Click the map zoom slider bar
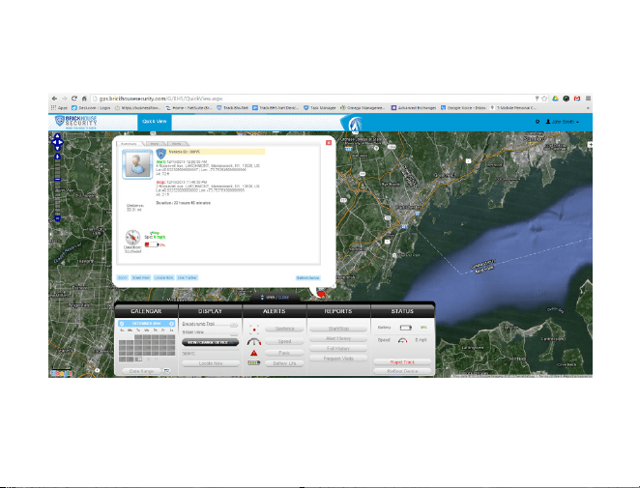Image resolution: width=640 pixels, height=488 pixels. click(57, 187)
